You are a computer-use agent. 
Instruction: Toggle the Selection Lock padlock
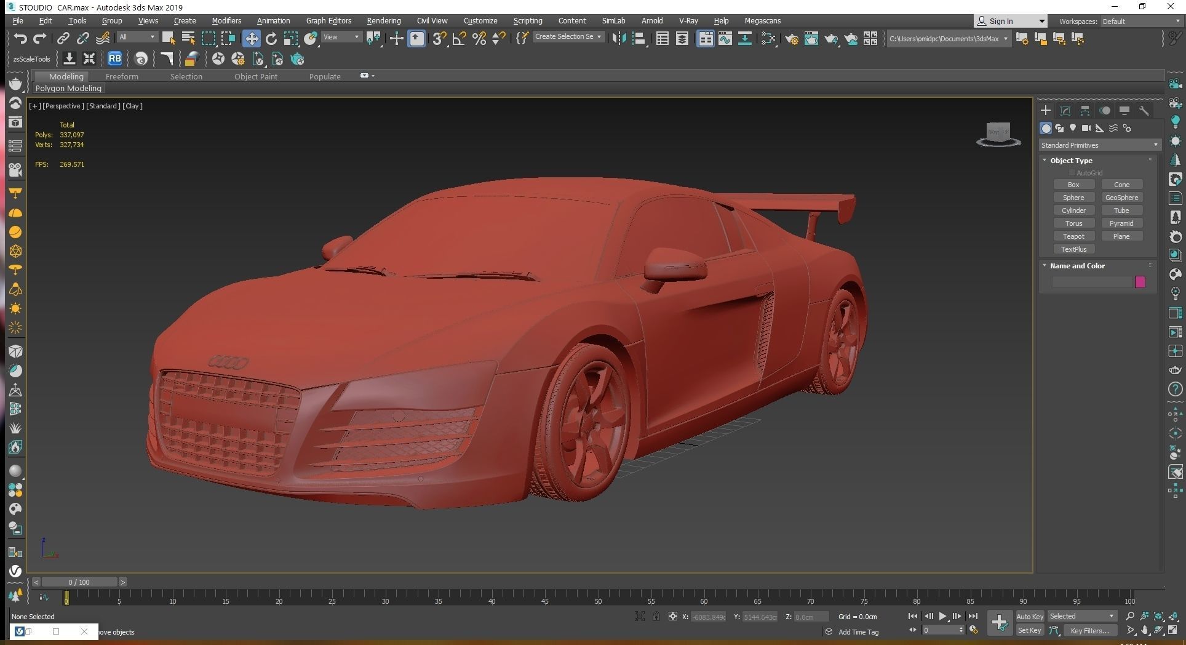pos(656,616)
